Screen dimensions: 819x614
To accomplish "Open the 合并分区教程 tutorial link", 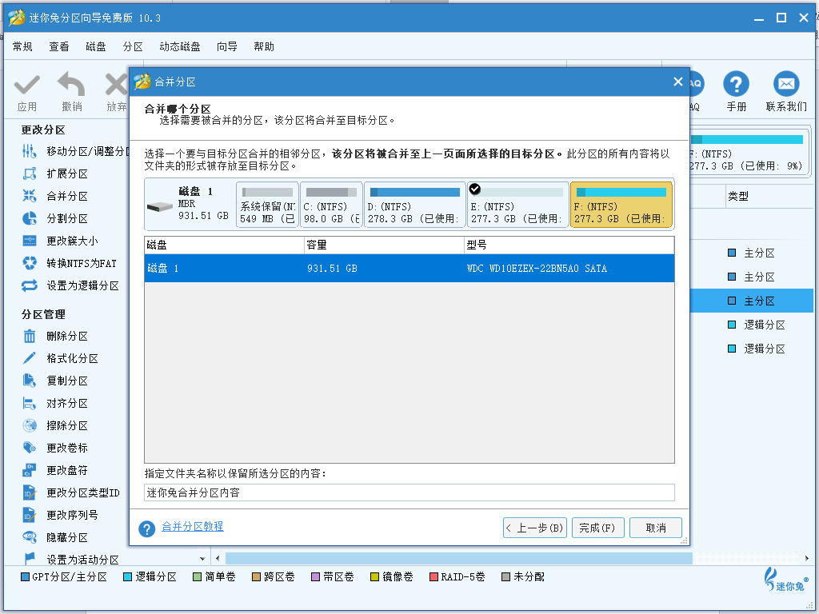I will click(x=192, y=526).
